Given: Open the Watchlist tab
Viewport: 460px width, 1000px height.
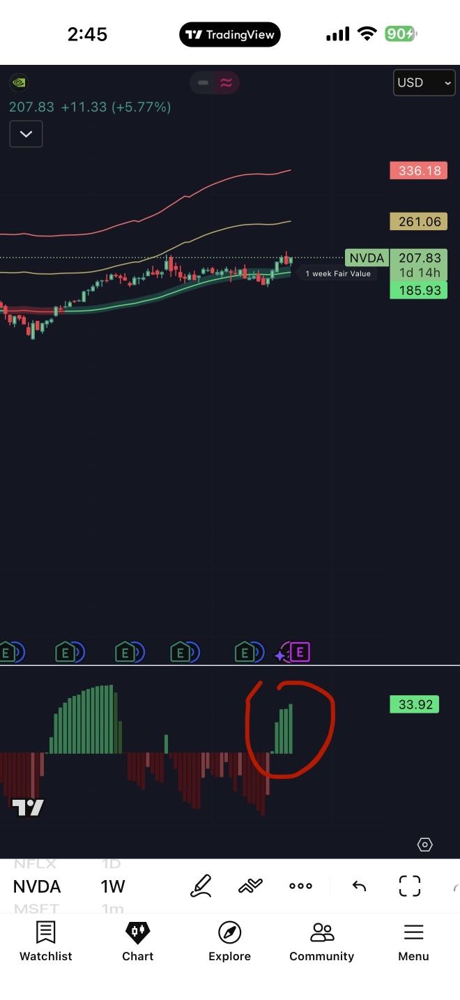Looking at the screenshot, I should [x=46, y=941].
